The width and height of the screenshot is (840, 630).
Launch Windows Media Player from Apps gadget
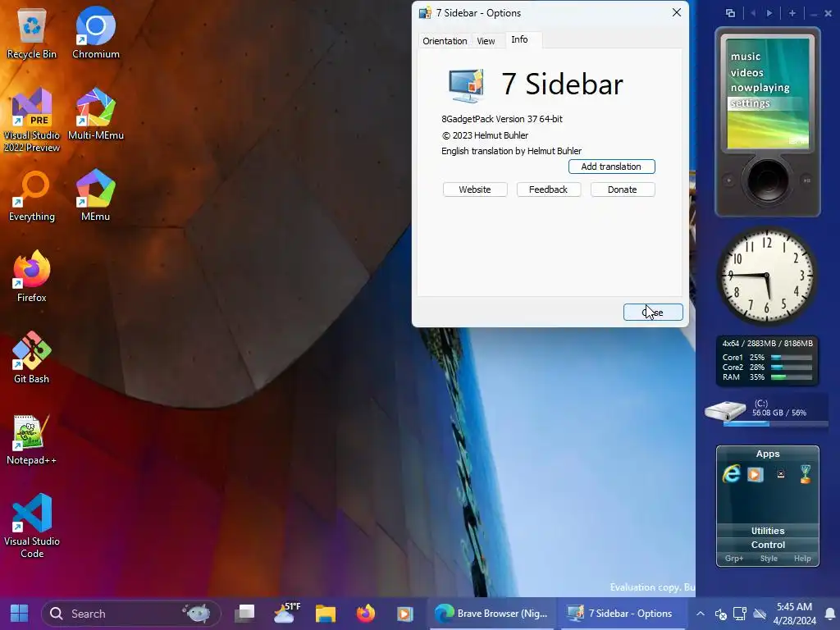click(756, 475)
